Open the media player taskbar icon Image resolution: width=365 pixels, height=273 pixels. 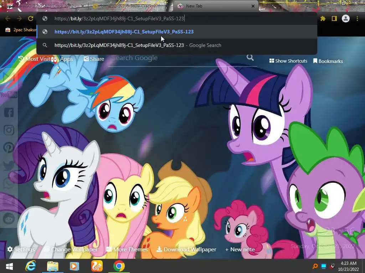(74, 266)
